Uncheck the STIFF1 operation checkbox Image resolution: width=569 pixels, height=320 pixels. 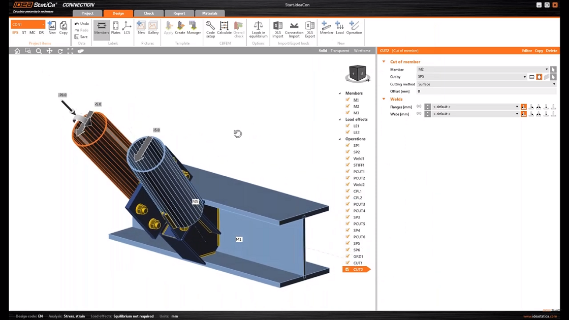pyautogui.click(x=348, y=165)
